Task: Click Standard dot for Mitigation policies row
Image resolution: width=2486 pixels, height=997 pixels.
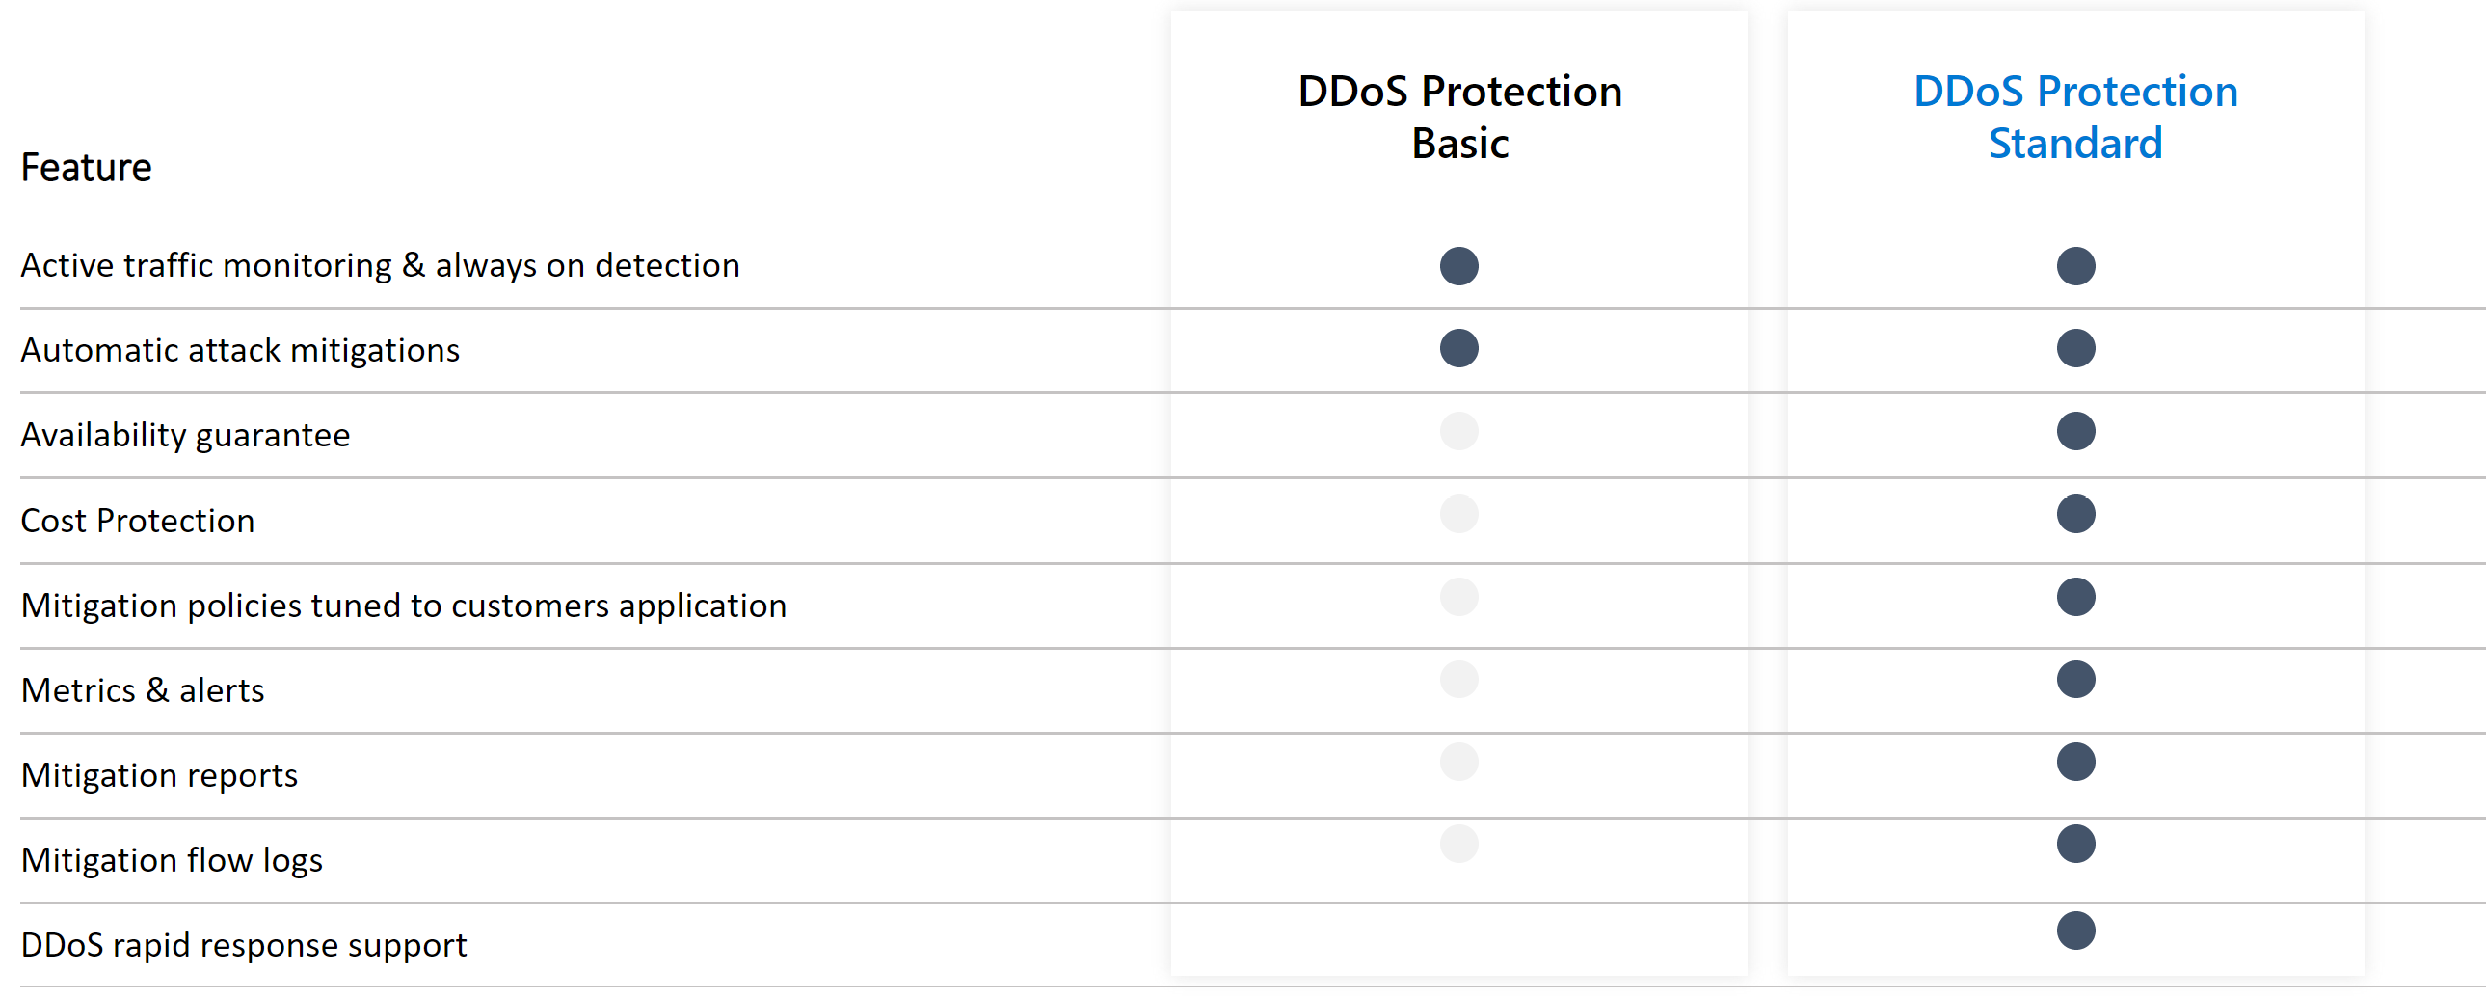Action: 2075,598
